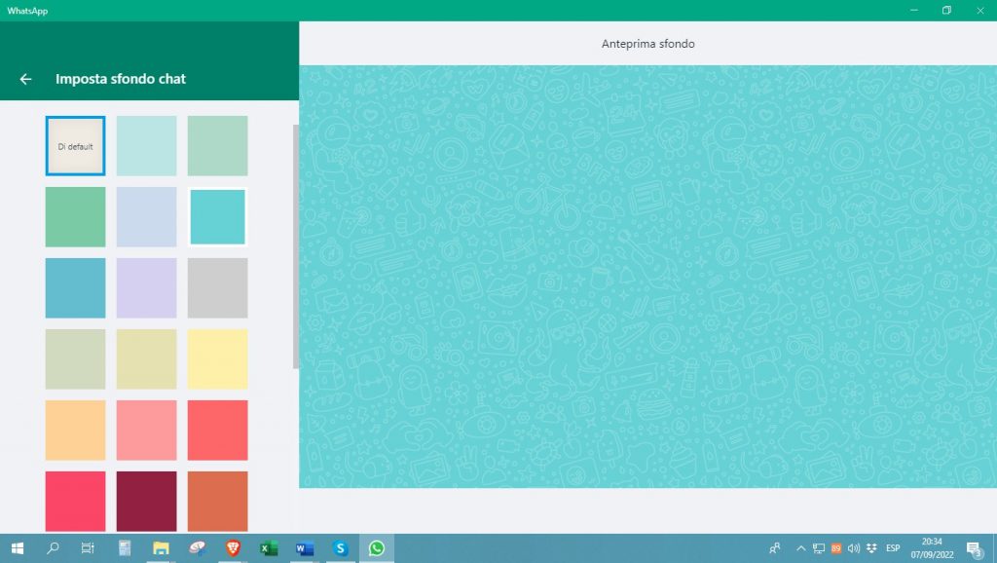Expand the system tray hidden icons

[x=801, y=548]
